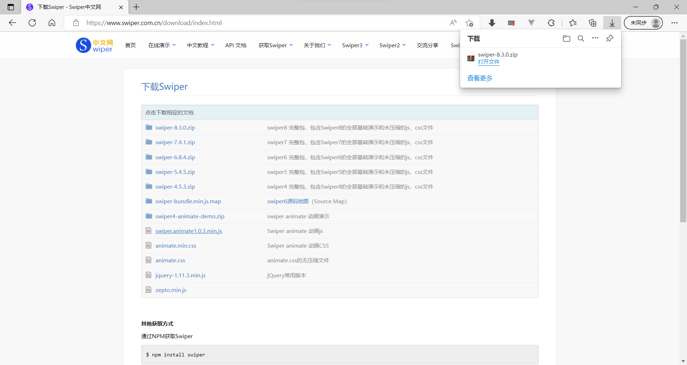Open the Extensions puzzle icon
The image size is (687, 365).
pyautogui.click(x=551, y=23)
